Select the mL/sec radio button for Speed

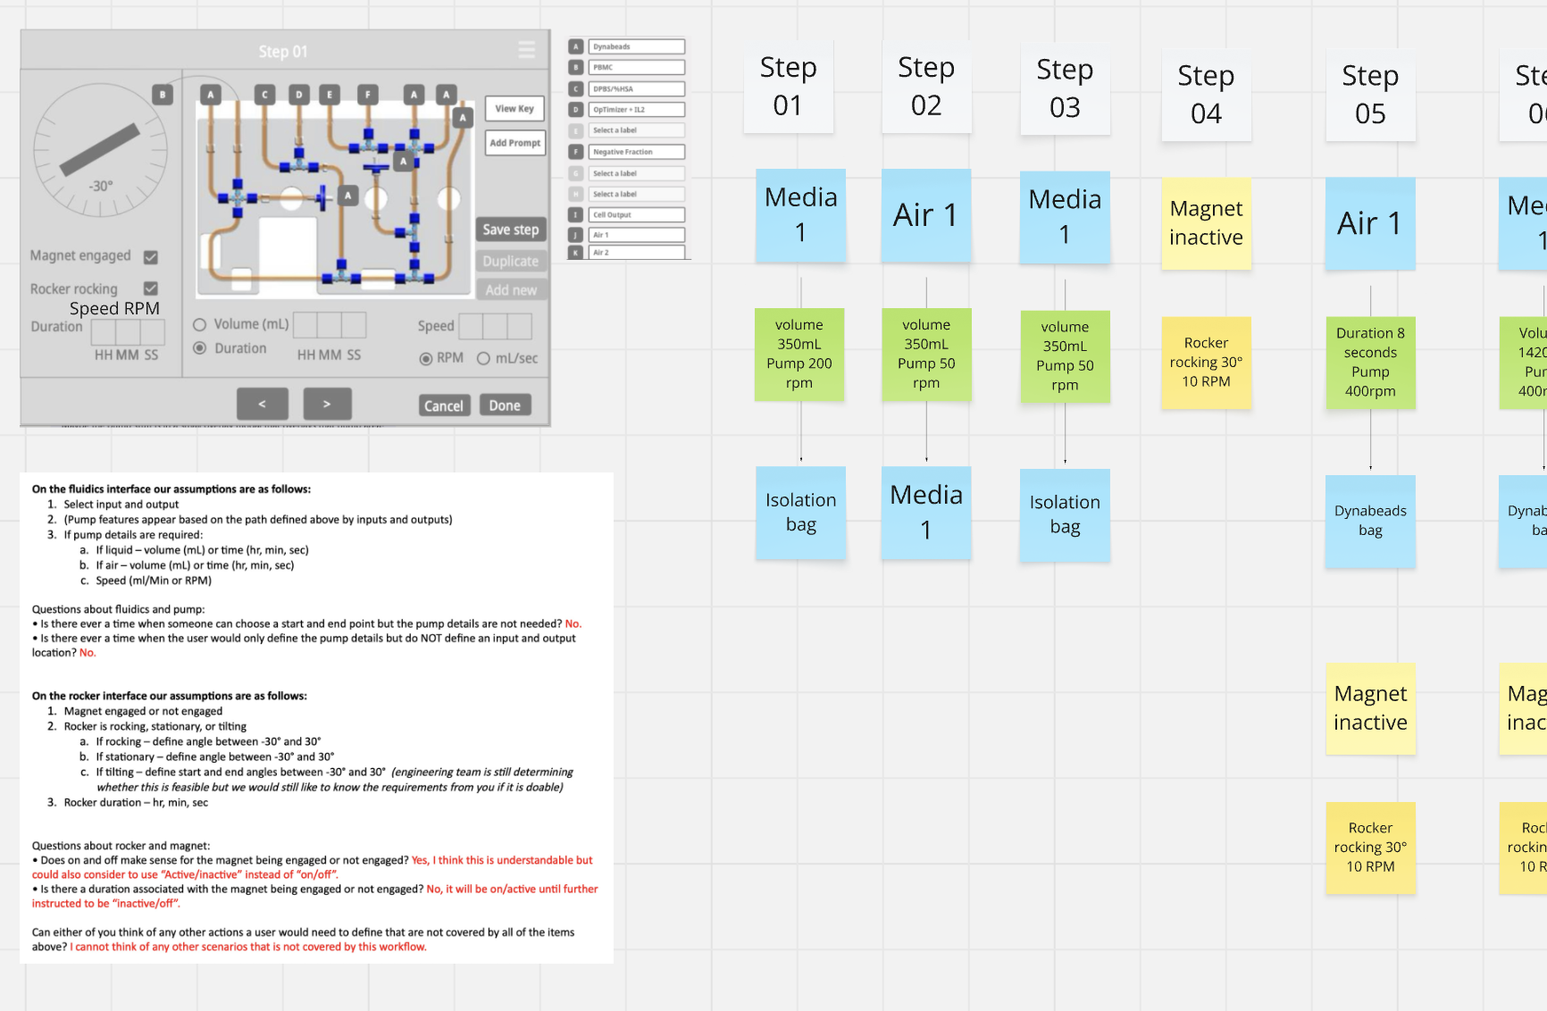483,357
